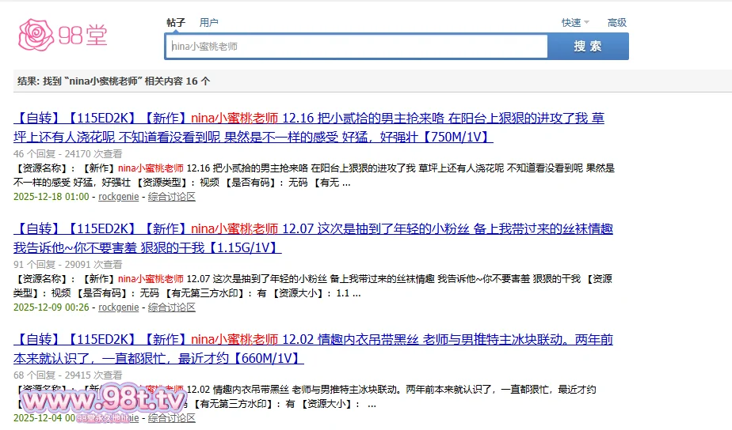Viewport: 732px width, 430px height.
Task: Switch to the 用户 search tab
Action: [x=209, y=23]
